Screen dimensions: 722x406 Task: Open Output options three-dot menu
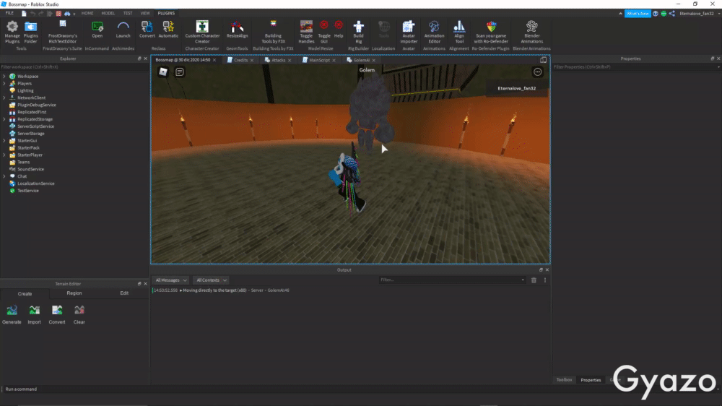click(544, 280)
